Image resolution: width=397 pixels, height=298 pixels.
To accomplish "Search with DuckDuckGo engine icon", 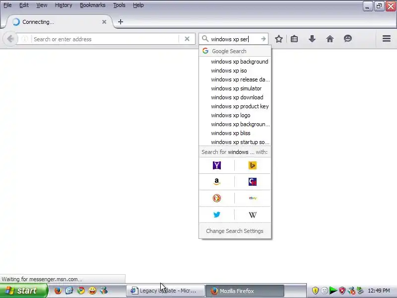I will coord(217,198).
